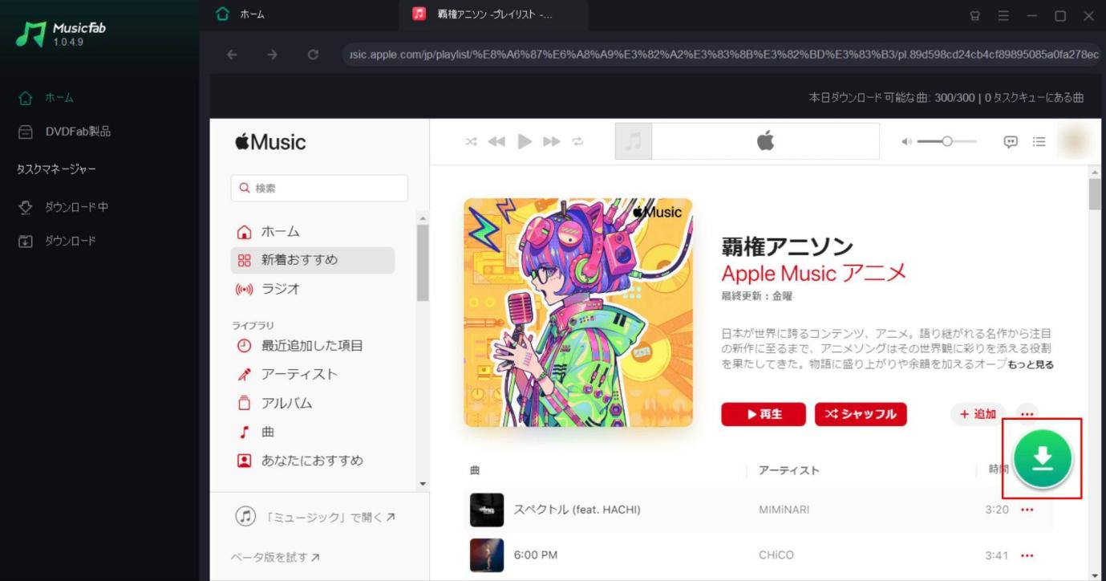Click the Musicfab logo
The width and height of the screenshot is (1106, 581).
tap(61, 33)
